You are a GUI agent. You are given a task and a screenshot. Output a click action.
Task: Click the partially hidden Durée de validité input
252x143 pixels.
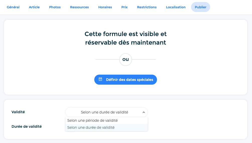click(x=71, y=131)
